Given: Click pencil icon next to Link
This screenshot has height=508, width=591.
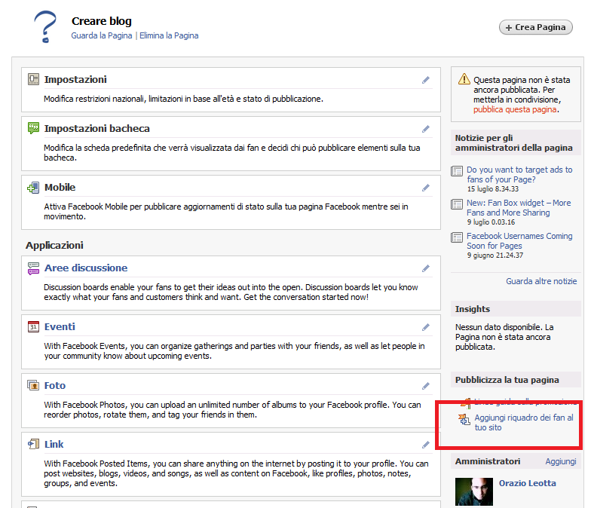Looking at the screenshot, I should click(x=425, y=445).
